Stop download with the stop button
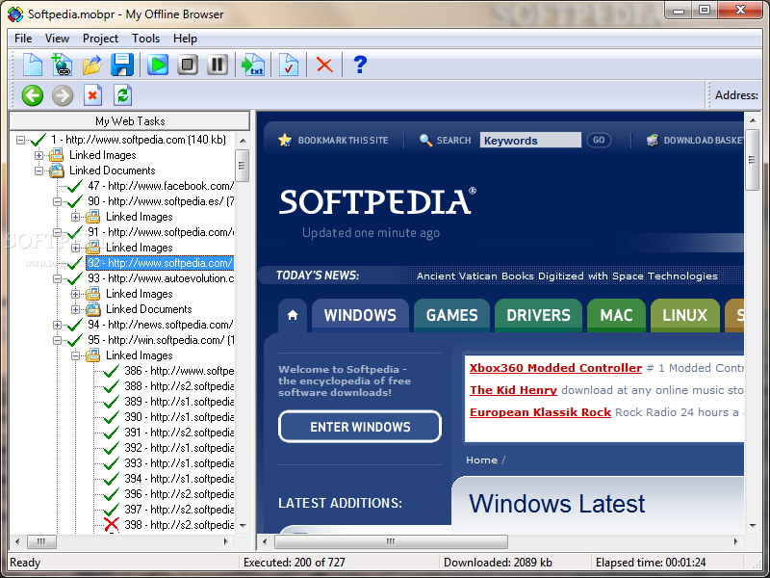This screenshot has height=578, width=770. [188, 65]
